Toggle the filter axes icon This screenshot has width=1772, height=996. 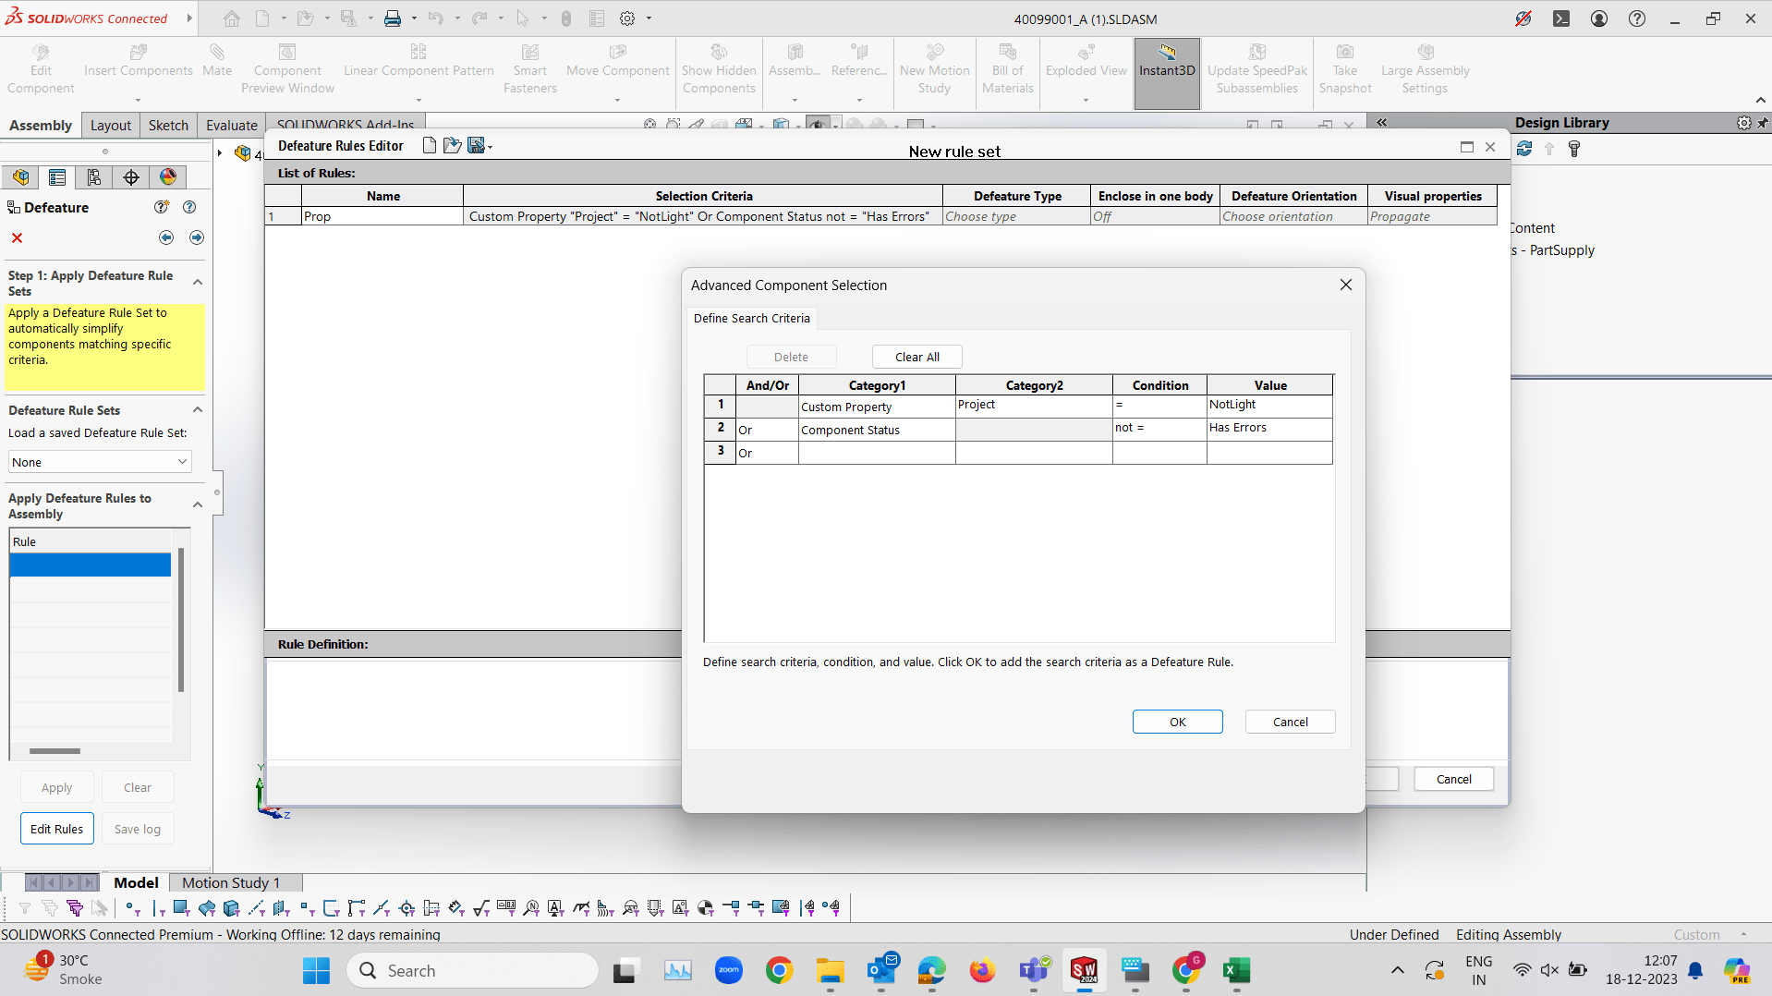(257, 908)
